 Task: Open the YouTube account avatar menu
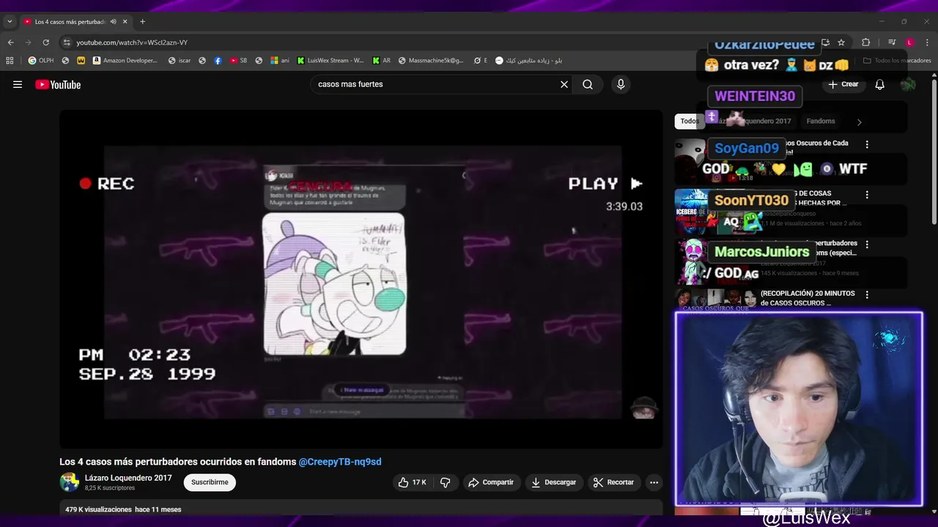908,84
